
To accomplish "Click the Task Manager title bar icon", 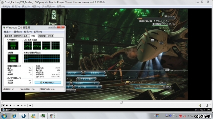I will pyautogui.click(x=4, y=28).
